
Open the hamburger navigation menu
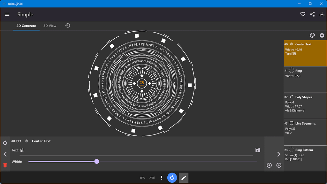click(x=7, y=14)
